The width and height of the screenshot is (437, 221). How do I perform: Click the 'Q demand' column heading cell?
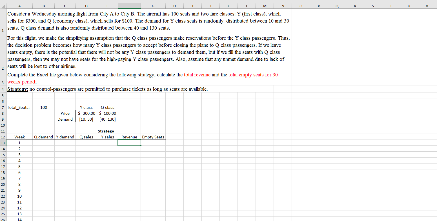43,137
